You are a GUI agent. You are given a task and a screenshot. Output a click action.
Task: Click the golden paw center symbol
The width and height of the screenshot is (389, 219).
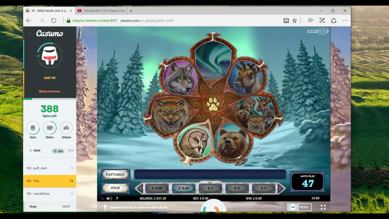pos(213,104)
